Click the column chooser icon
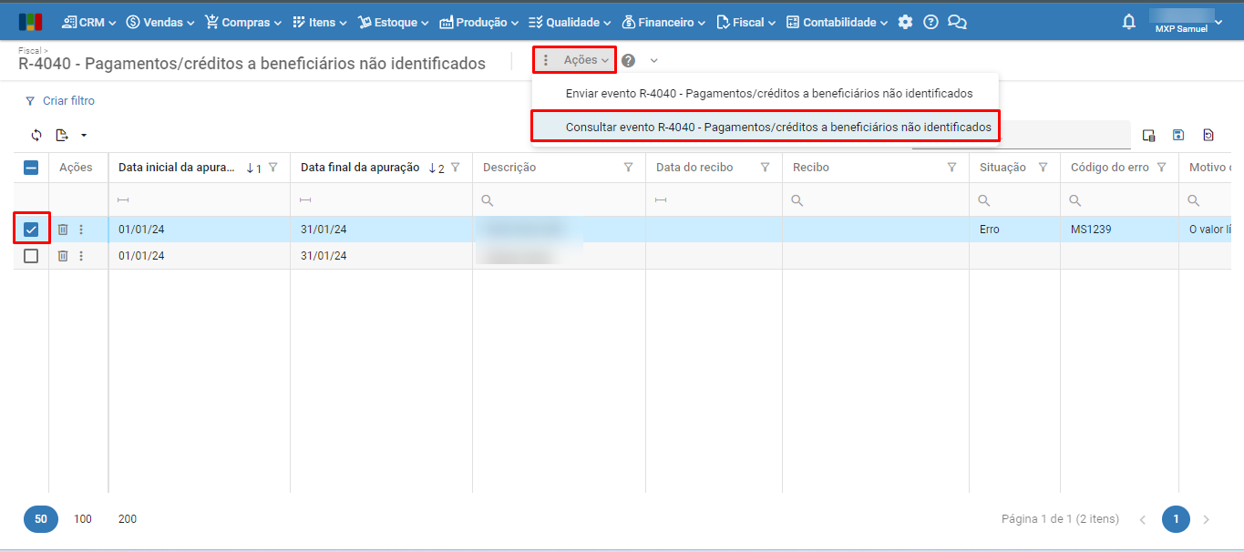The image size is (1244, 552). point(1148,135)
